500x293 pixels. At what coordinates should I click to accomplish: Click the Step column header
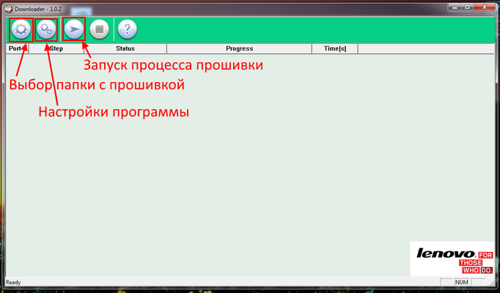point(56,49)
